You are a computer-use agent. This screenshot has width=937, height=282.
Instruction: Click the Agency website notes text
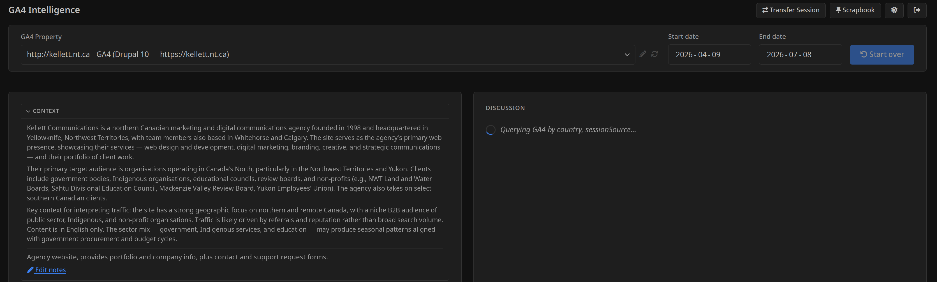coord(177,257)
